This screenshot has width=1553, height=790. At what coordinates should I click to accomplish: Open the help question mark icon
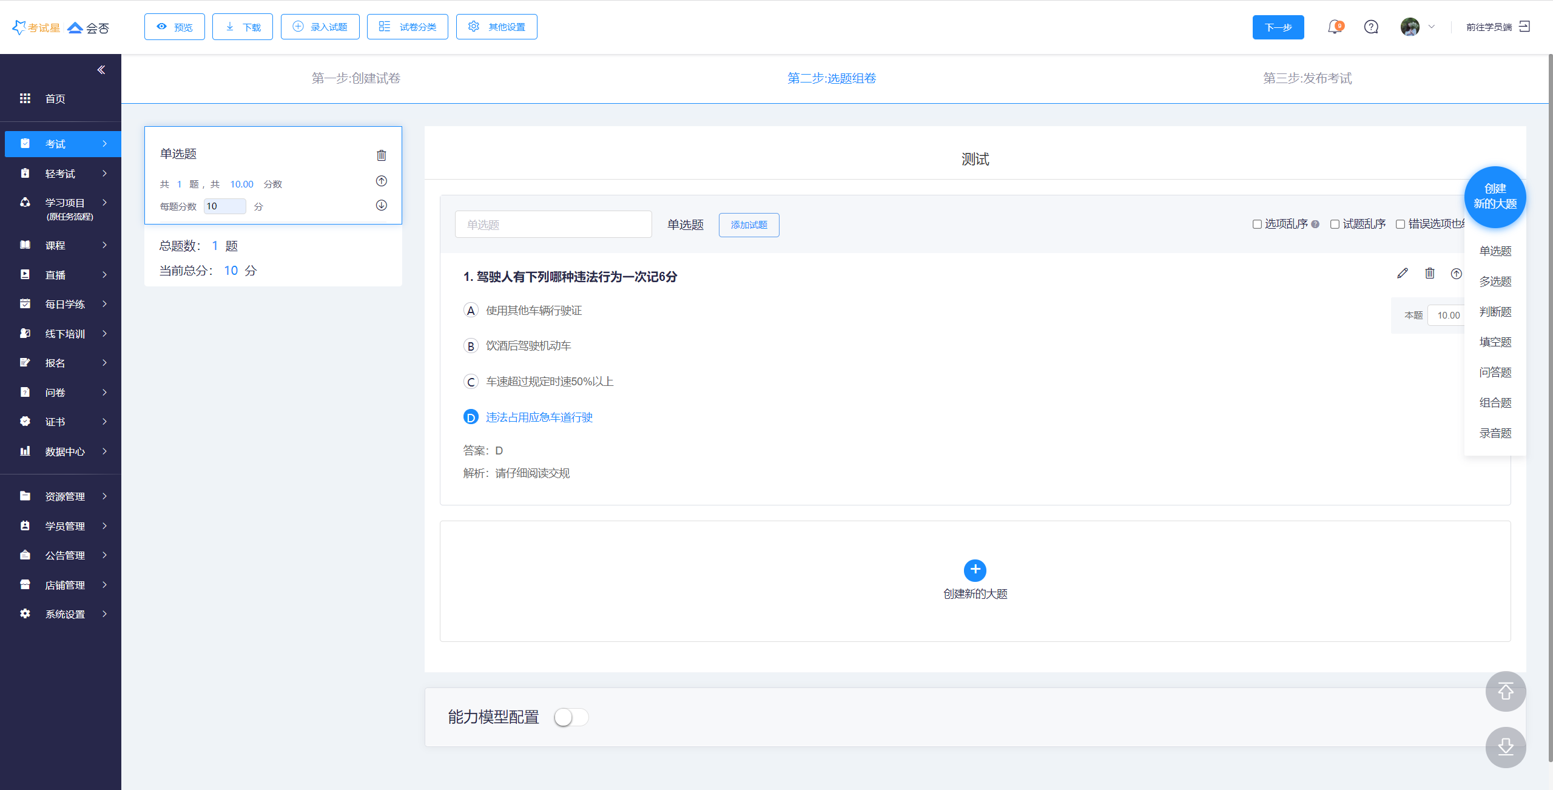[x=1371, y=27]
